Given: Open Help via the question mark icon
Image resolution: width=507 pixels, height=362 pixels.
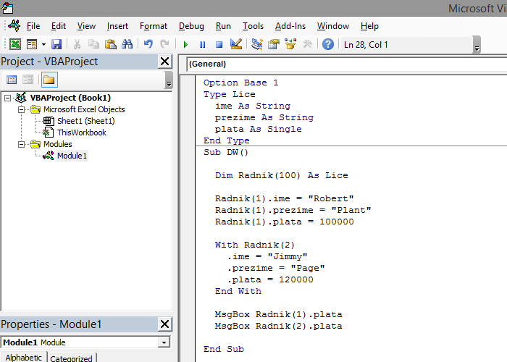Looking at the screenshot, I should [328, 45].
